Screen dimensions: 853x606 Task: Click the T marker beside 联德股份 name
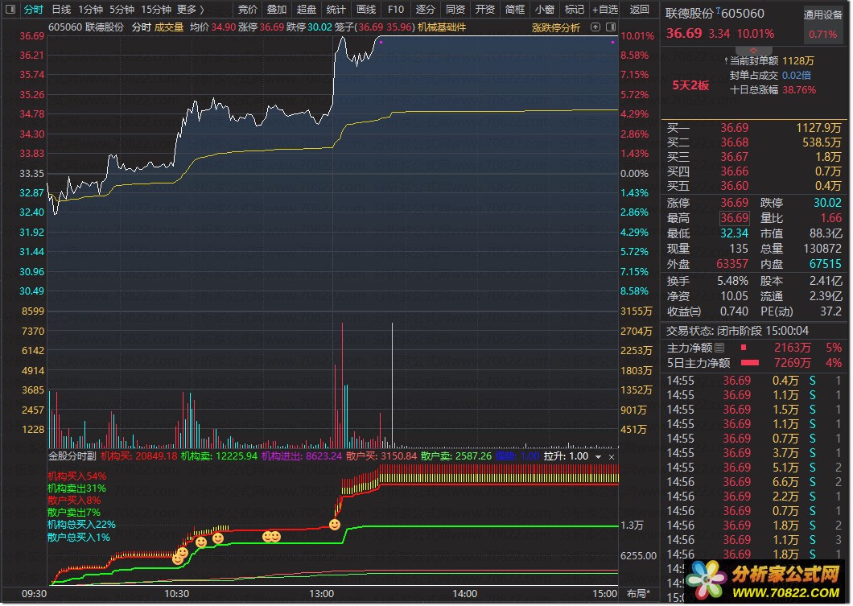[x=718, y=10]
